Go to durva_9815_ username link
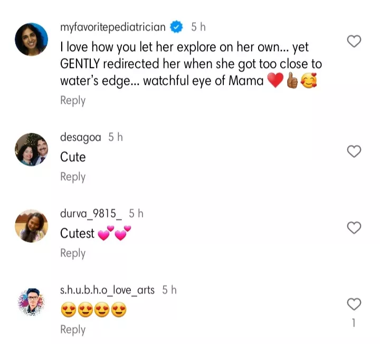This screenshot has width=380, height=344. pos(91,213)
